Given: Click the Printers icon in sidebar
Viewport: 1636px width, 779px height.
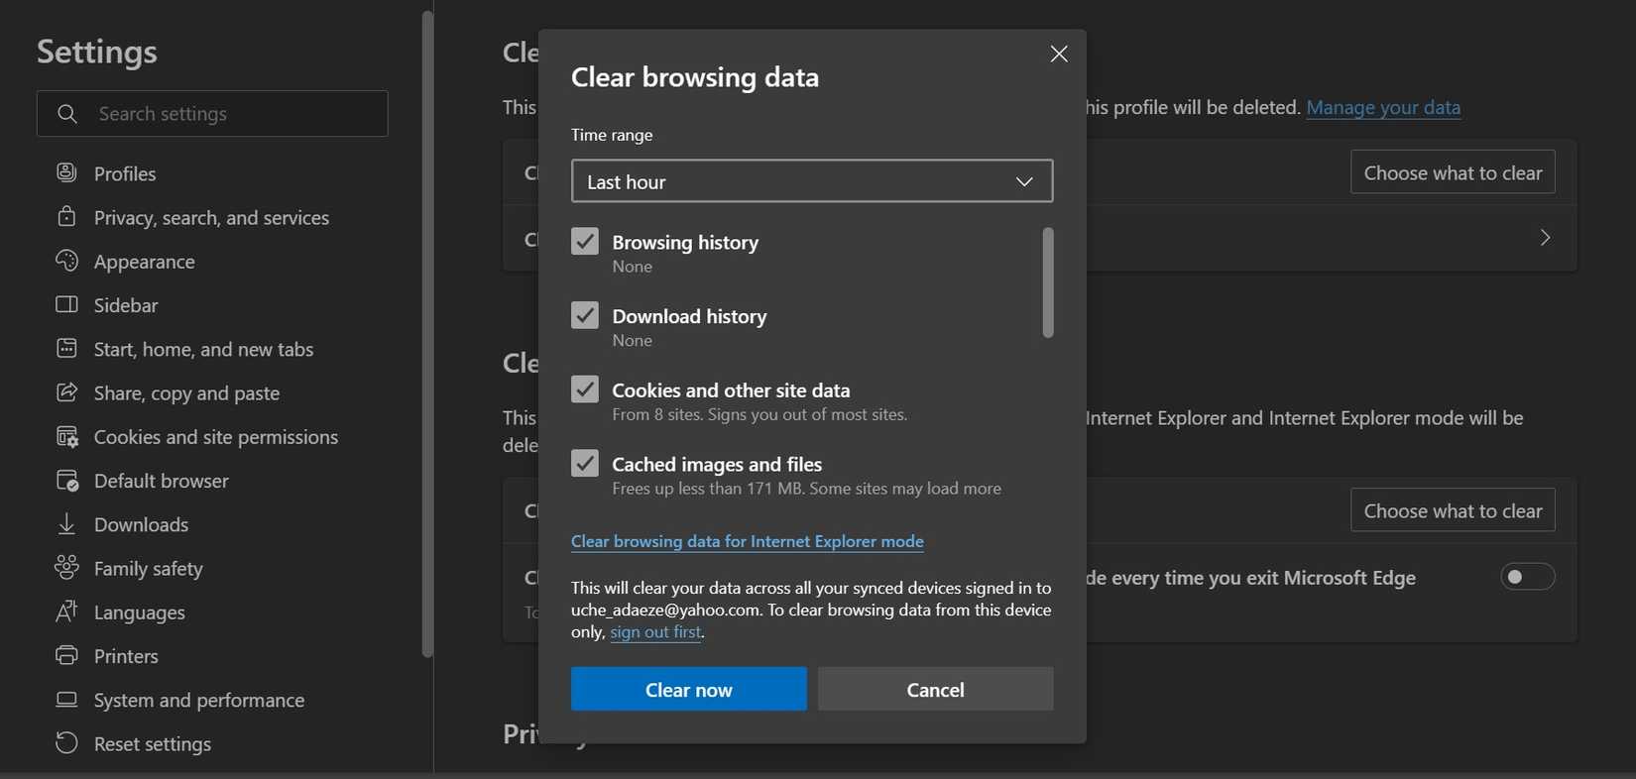Looking at the screenshot, I should pos(66,656).
